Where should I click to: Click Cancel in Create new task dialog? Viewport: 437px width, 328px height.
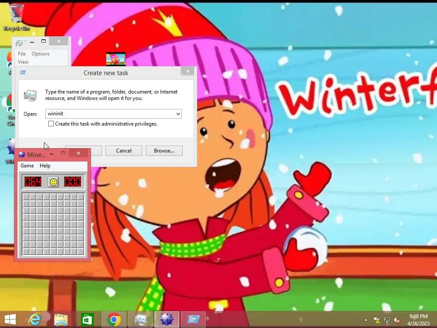tap(123, 151)
